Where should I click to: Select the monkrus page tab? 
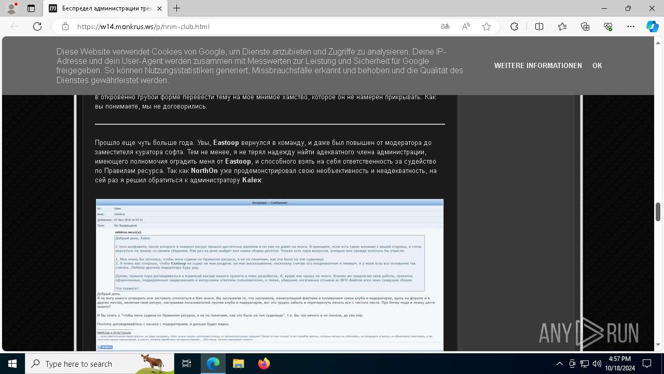[x=105, y=8]
